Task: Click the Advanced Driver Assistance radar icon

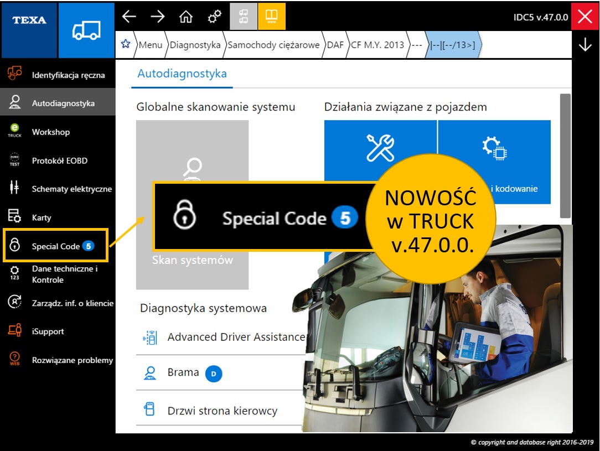Action: pyautogui.click(x=149, y=338)
